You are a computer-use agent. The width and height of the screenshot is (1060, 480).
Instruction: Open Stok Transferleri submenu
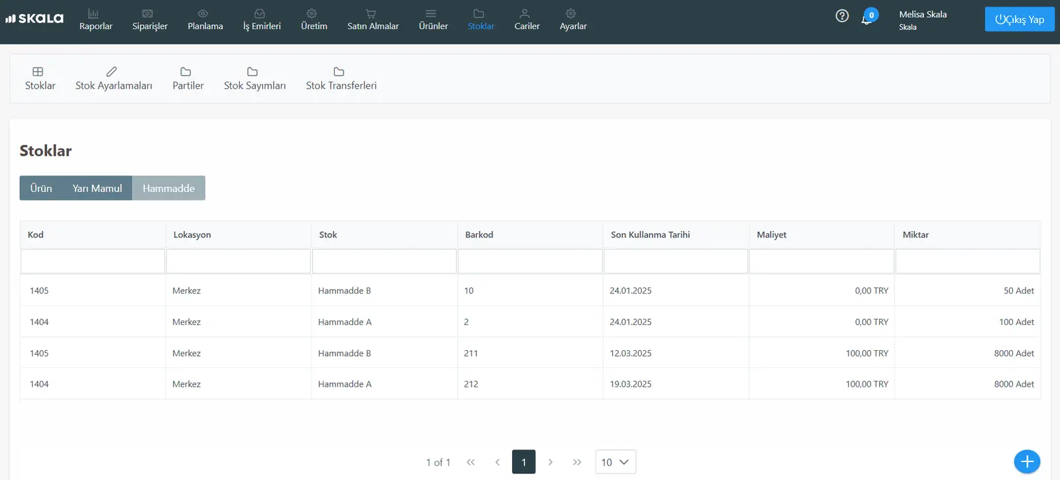pyautogui.click(x=341, y=79)
